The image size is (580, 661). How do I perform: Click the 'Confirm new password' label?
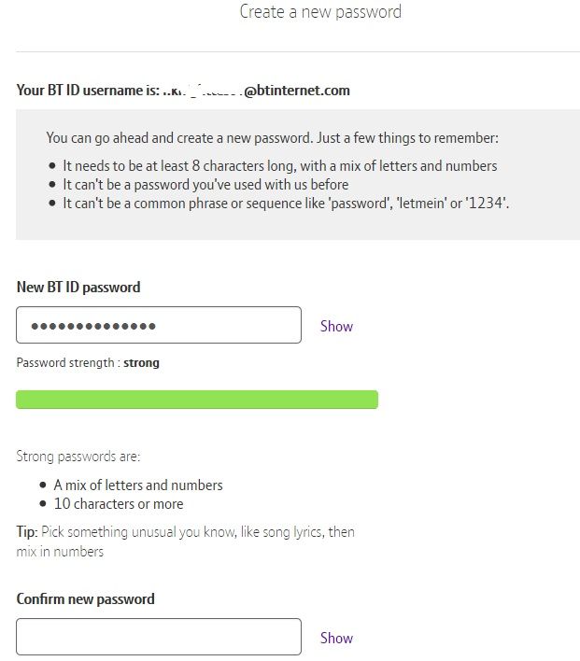coord(86,598)
